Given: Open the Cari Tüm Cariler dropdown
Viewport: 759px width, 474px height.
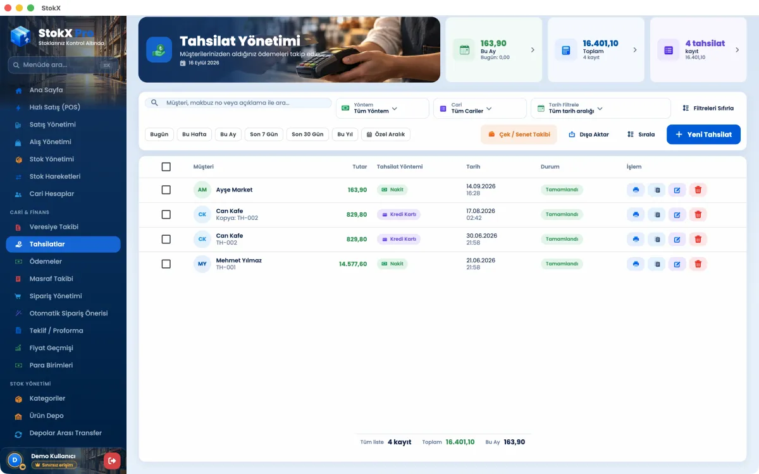Looking at the screenshot, I should [479, 108].
